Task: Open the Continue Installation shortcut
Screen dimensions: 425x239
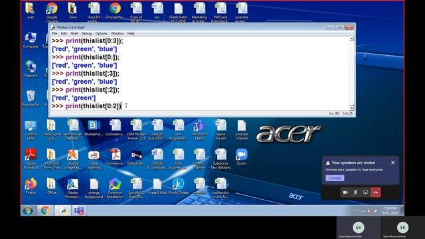Action: pos(115,189)
